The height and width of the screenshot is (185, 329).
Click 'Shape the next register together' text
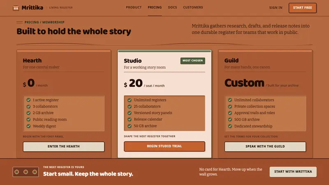[x=149, y=136]
